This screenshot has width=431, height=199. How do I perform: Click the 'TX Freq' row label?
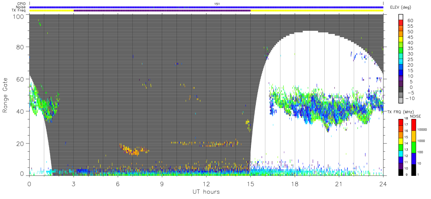pyautogui.click(x=19, y=11)
